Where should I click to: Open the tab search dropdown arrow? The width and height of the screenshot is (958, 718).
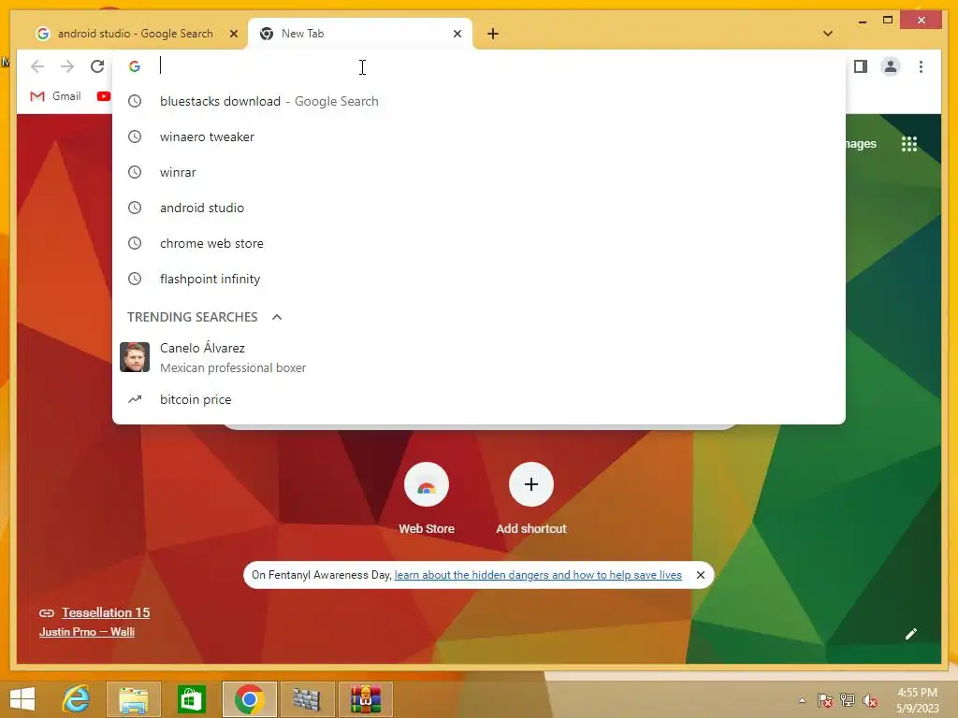tap(828, 34)
